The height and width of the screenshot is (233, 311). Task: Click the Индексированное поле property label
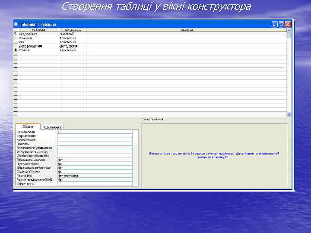tap(34, 167)
